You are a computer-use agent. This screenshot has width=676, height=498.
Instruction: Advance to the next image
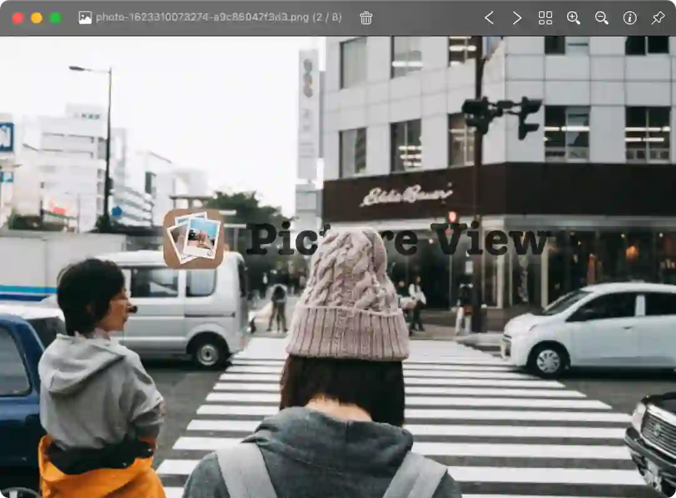(x=517, y=18)
